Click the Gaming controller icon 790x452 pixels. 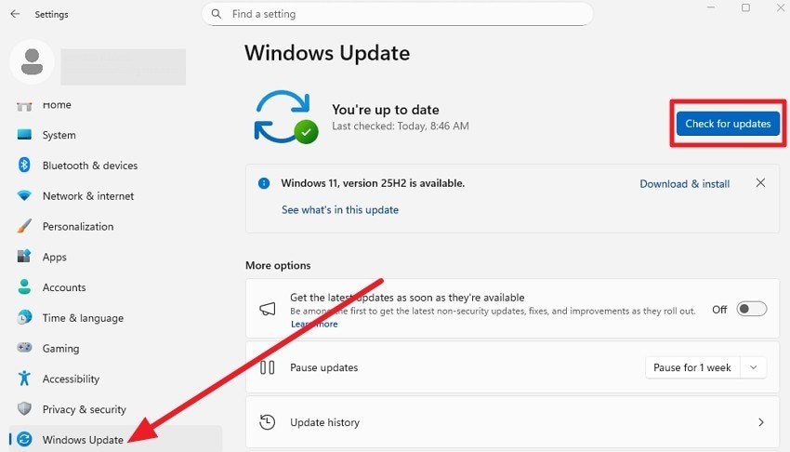pos(24,348)
